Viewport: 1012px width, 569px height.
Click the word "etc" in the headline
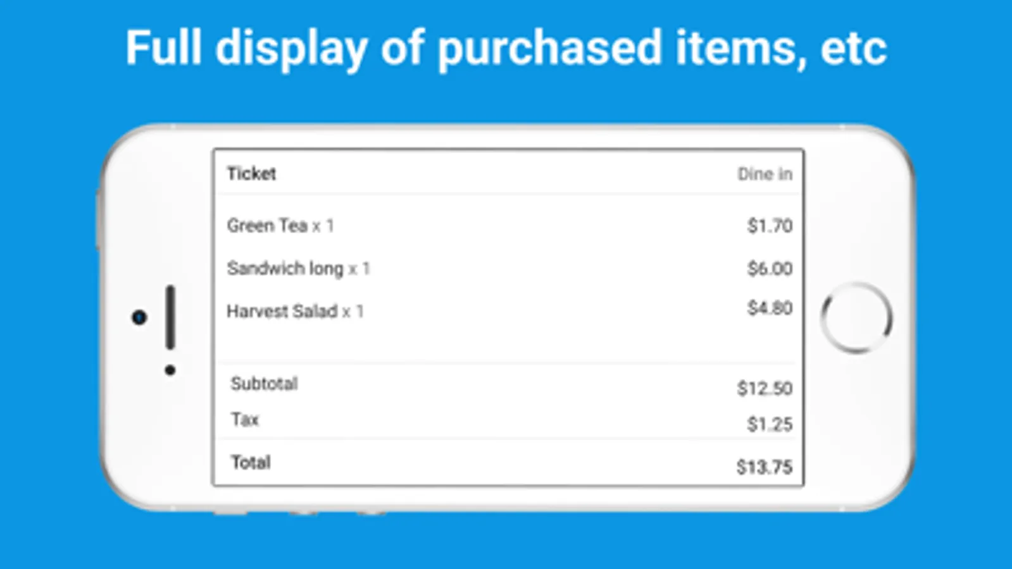pyautogui.click(x=854, y=48)
